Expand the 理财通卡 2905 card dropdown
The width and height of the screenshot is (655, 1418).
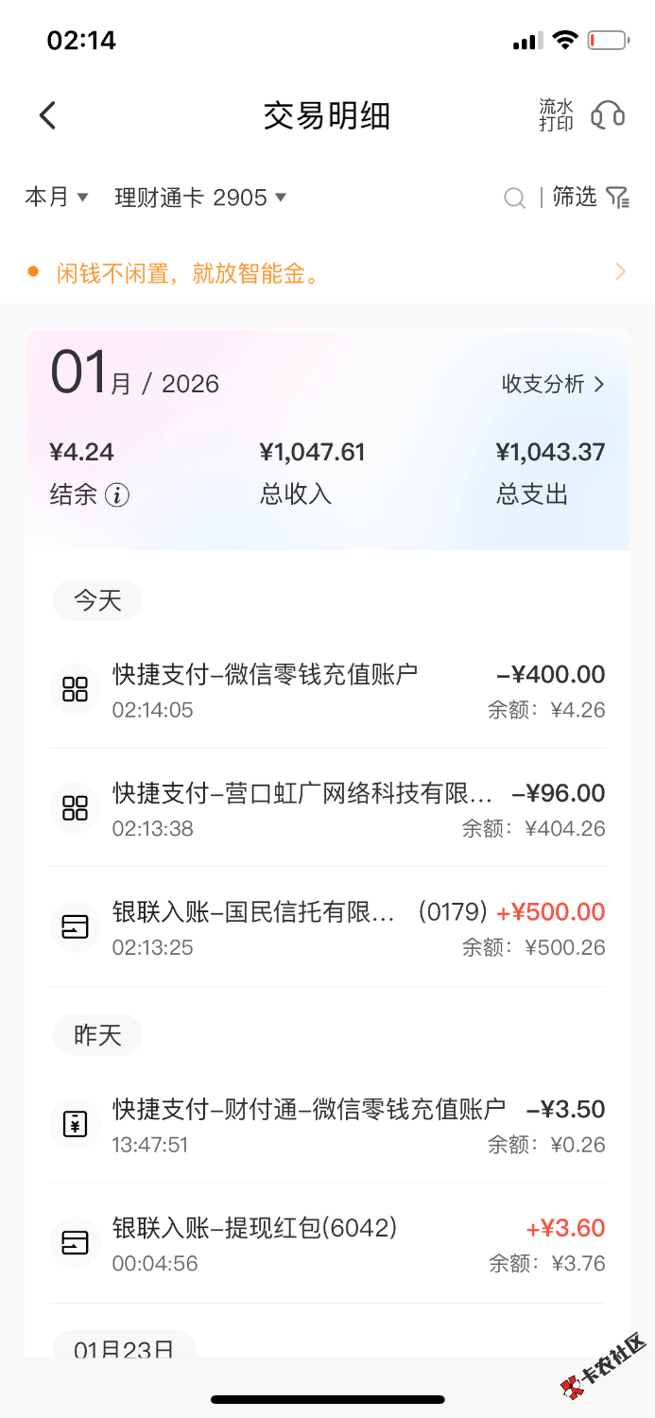click(x=200, y=198)
